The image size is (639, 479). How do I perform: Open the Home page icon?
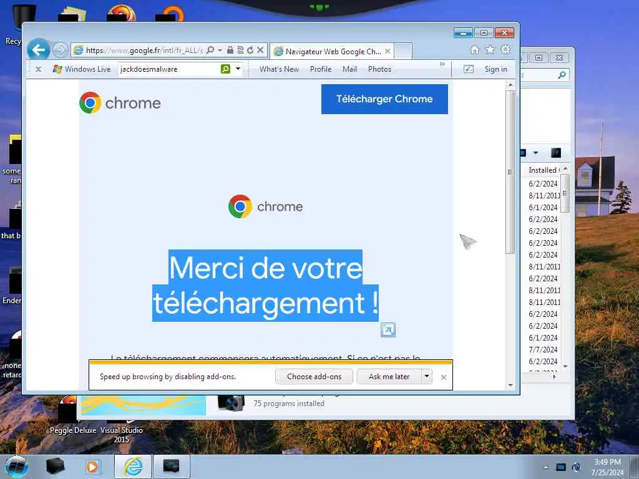(475, 50)
